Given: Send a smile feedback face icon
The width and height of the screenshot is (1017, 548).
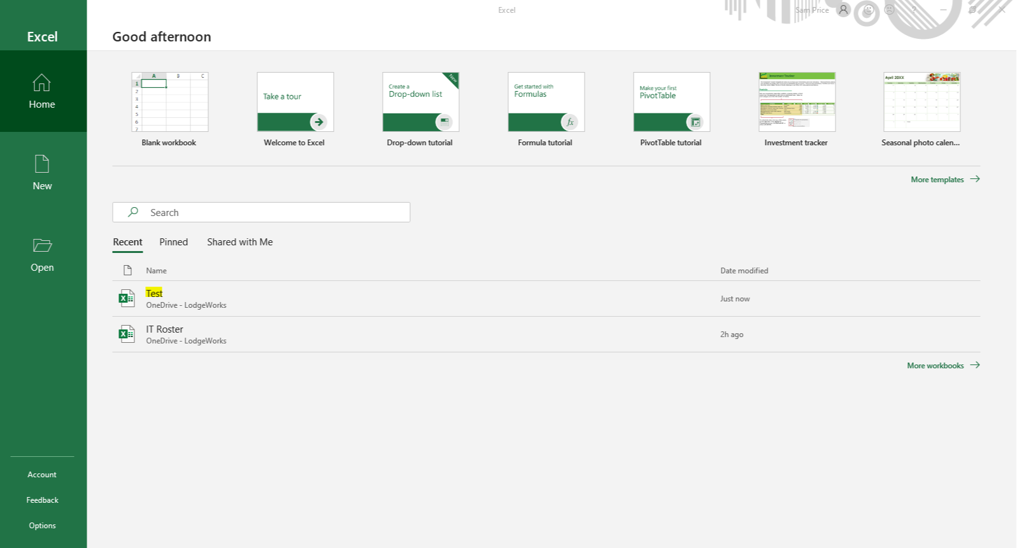Looking at the screenshot, I should coord(868,10).
